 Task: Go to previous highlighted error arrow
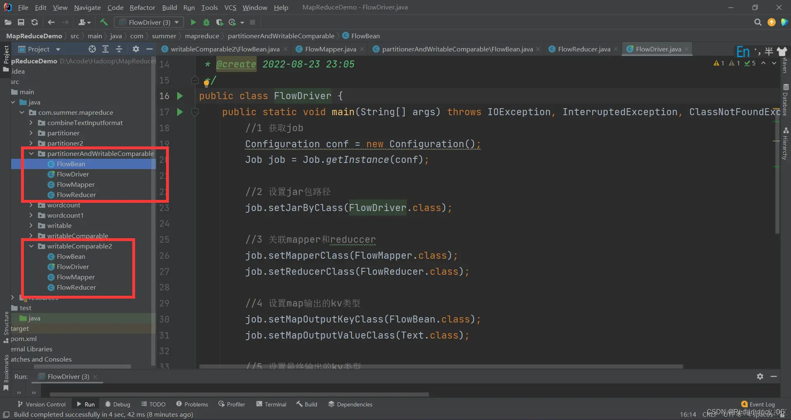pyautogui.click(x=763, y=63)
